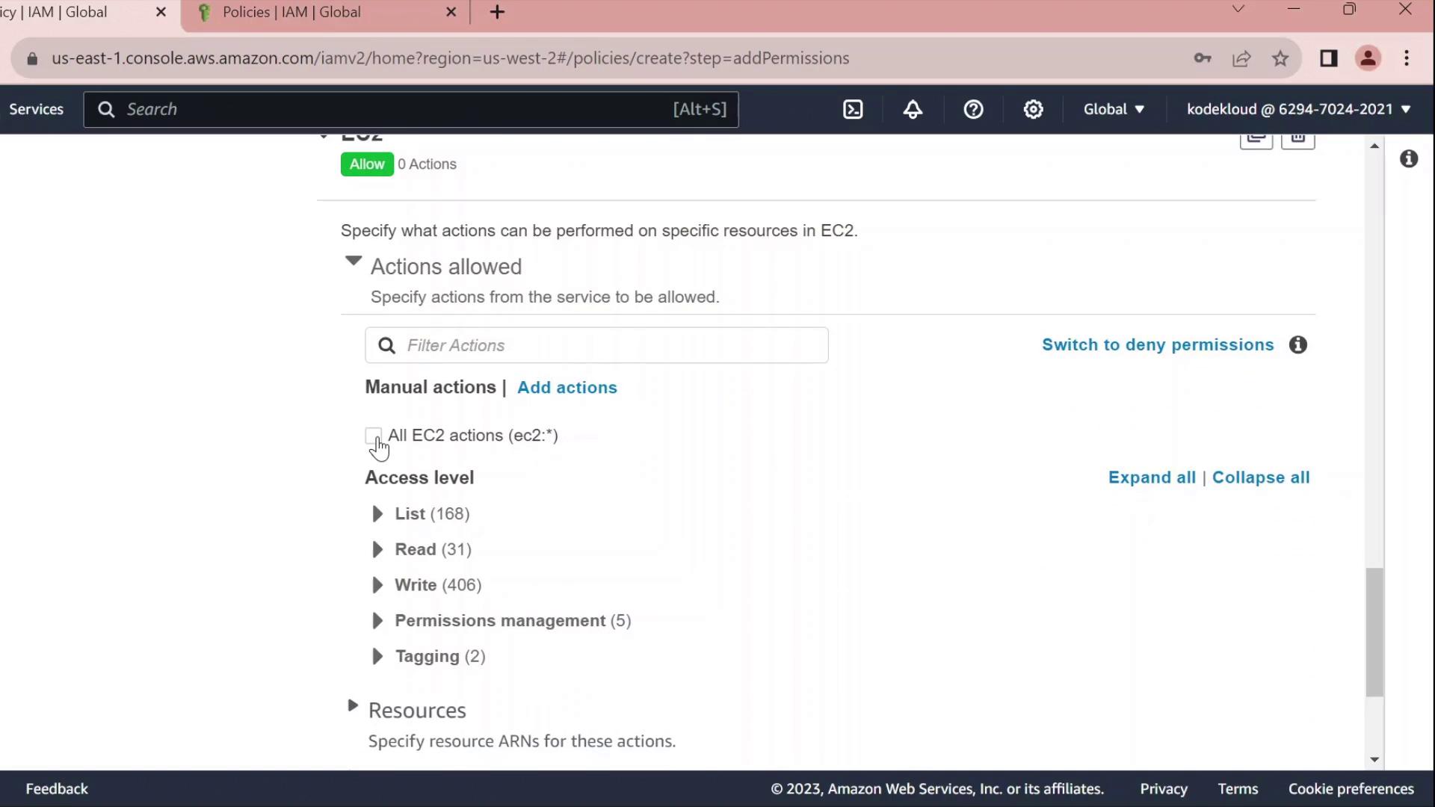Open AWS CloudShell terminal icon
1435x807 pixels.
853,109
